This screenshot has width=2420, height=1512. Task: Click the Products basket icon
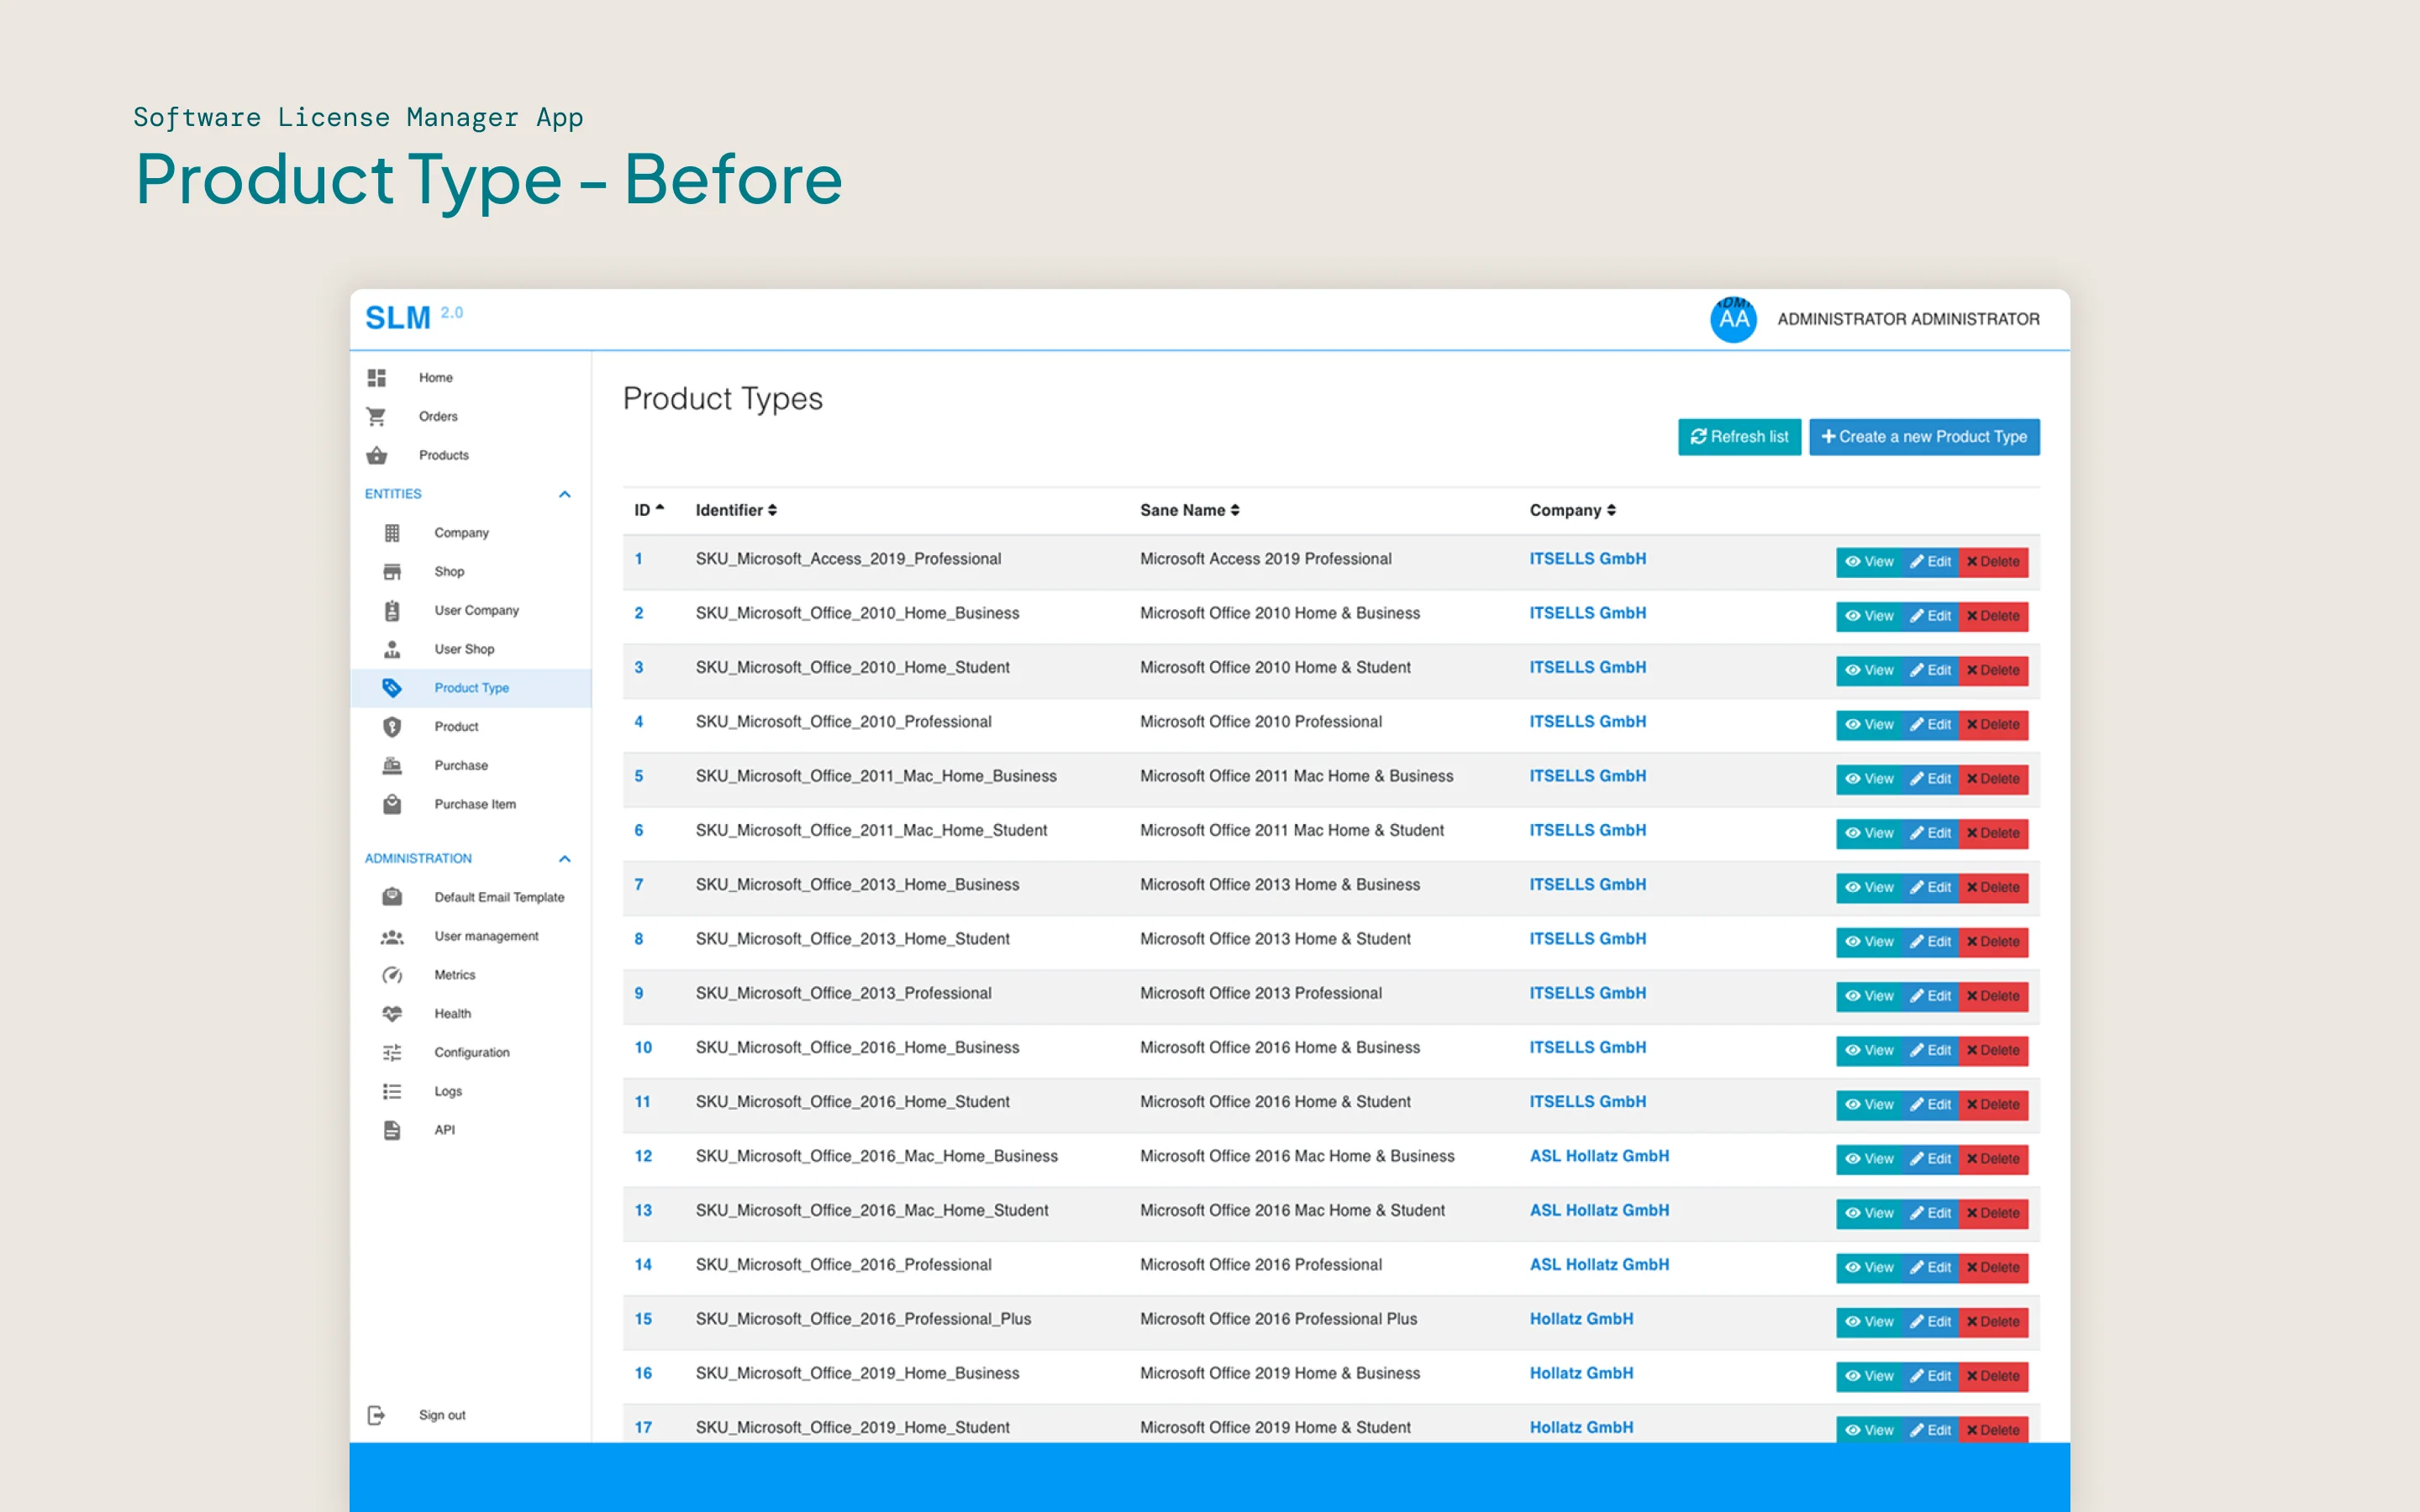(376, 455)
